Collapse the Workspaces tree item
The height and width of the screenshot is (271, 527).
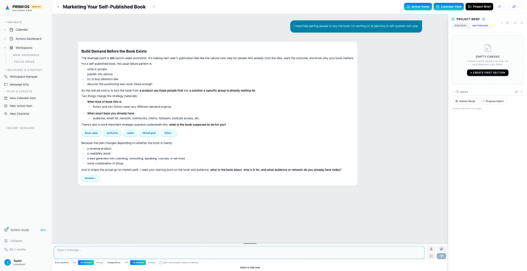[x=5, y=48]
